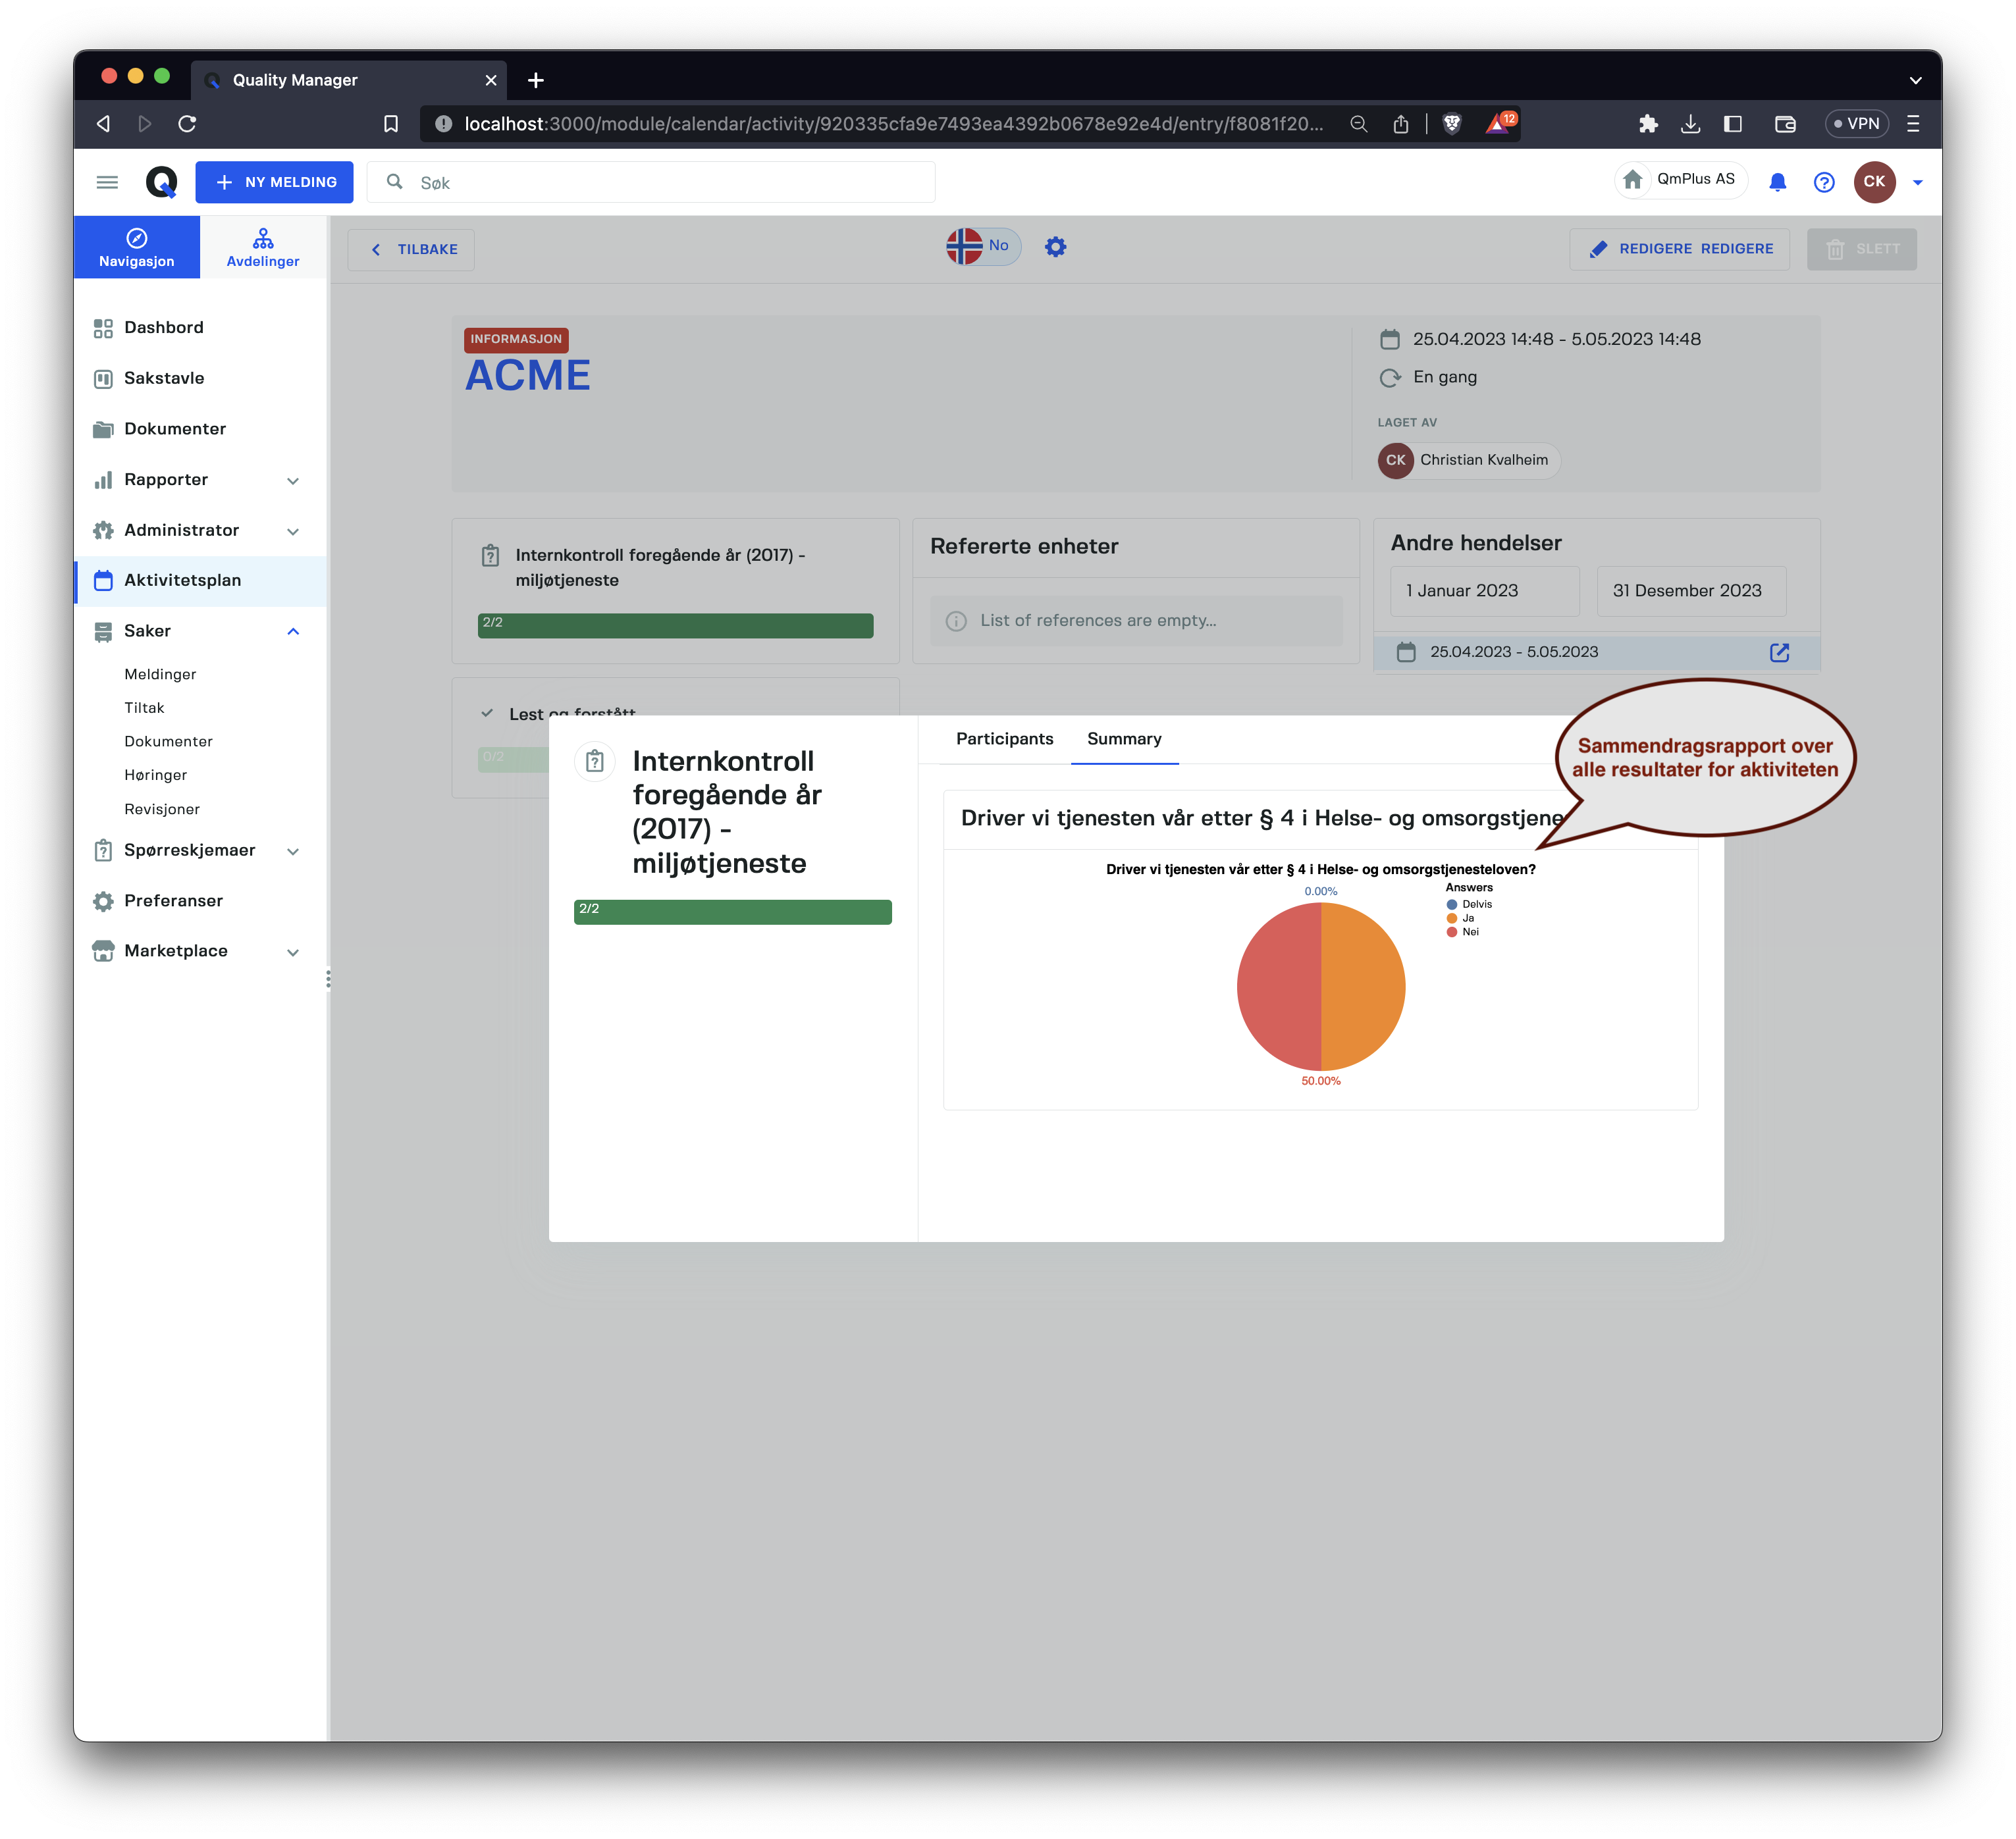2016x1839 pixels.
Task: Go back with TILBAKE button
Action: (411, 249)
